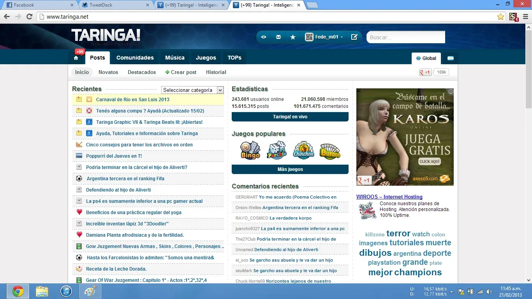Click soccer ball icon beside Argentina tercera post
Image resolution: width=532 pixels, height=299 pixels.
(79, 178)
